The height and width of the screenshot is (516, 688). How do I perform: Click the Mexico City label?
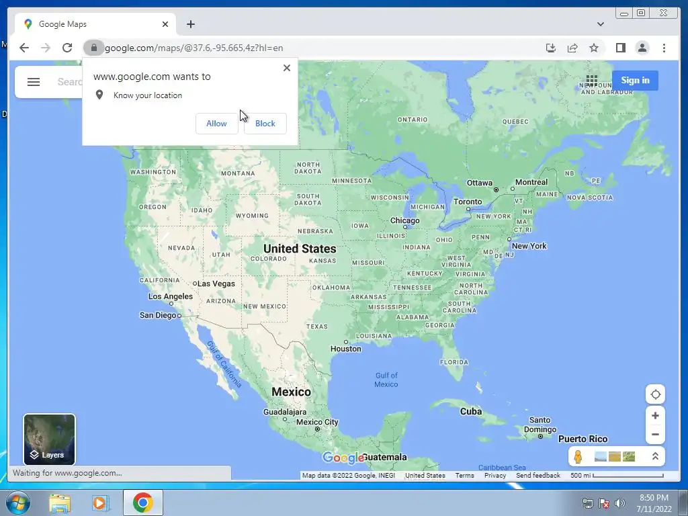[x=317, y=422]
